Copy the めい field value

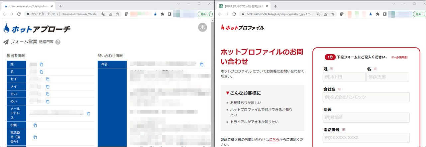[48, 101]
